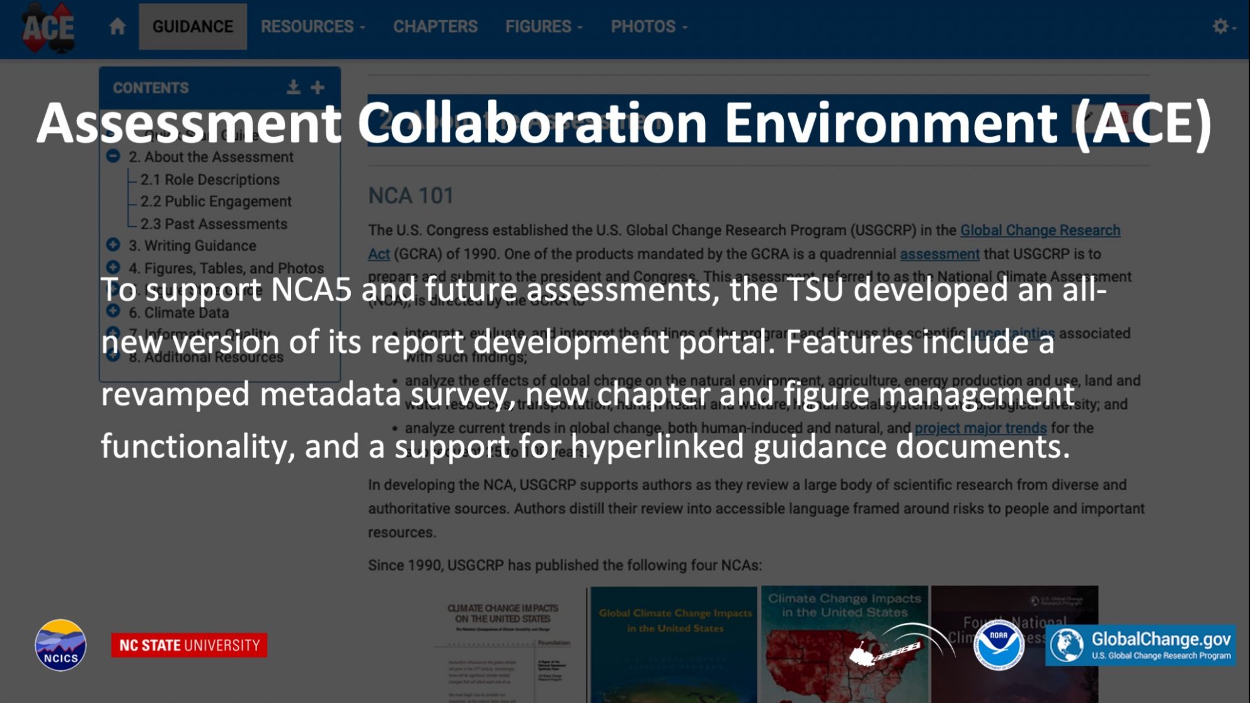Click Global Climate Change Impacts report cover

(674, 644)
